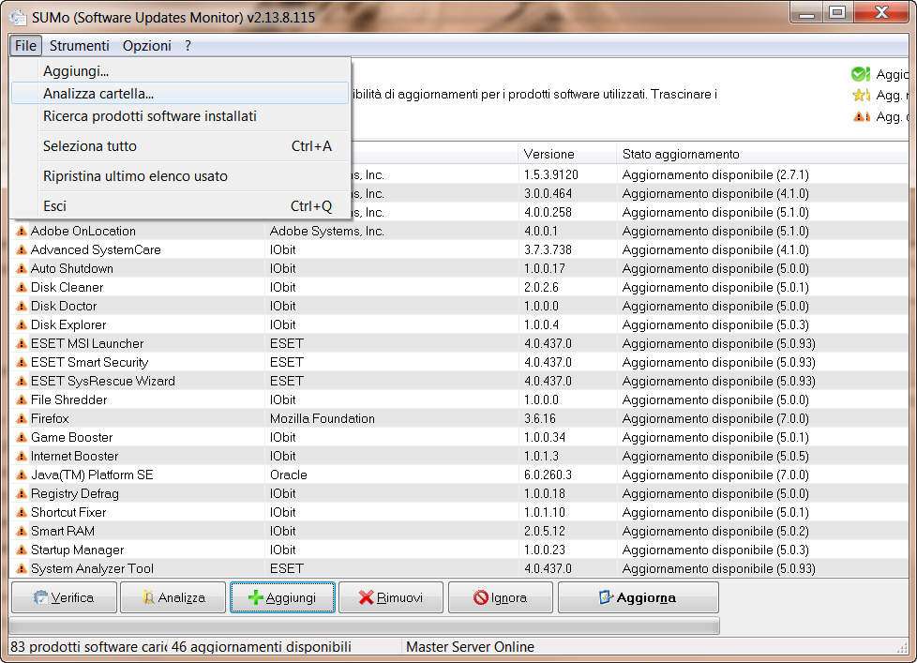Click the SUMo app icon in title bar

pyautogui.click(x=18, y=17)
